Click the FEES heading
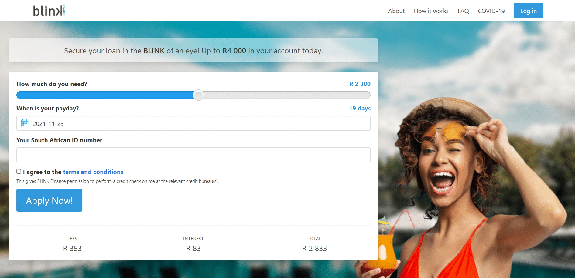This screenshot has height=278, width=575. click(x=72, y=239)
